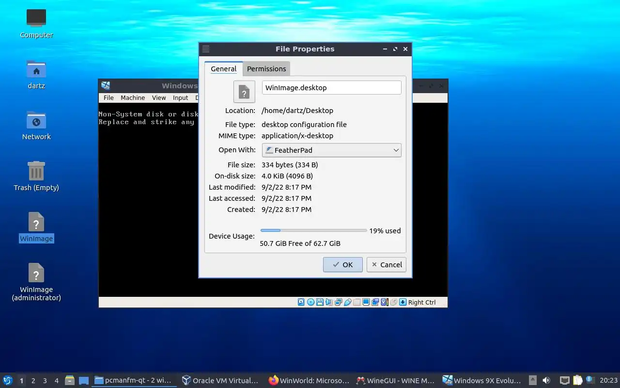The height and width of the screenshot is (388, 620).
Task: Click the file type icon in File Properties
Action: pos(244,92)
